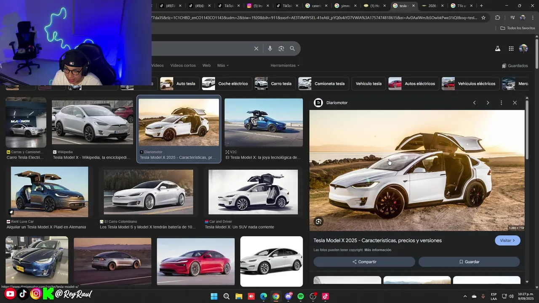Click the browser address bar URL
Image resolution: width=539 pixels, height=303 pixels.
(315, 18)
